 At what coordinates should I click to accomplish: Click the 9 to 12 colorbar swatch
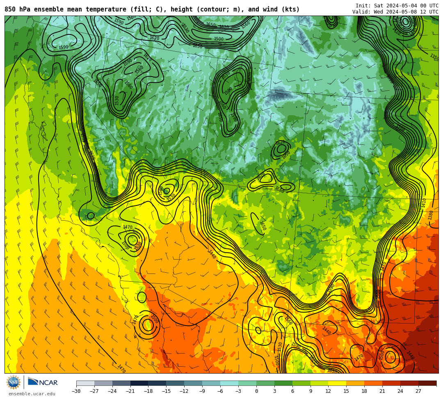320,383
